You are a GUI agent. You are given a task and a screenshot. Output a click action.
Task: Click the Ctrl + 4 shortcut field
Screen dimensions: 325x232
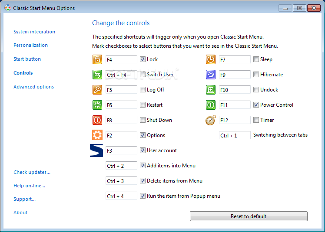pyautogui.click(x=121, y=196)
